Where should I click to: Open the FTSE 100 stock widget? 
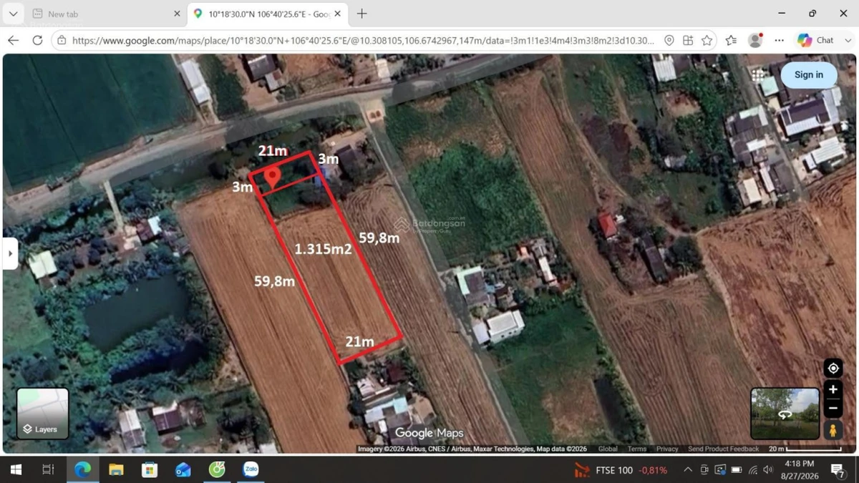[621, 470]
